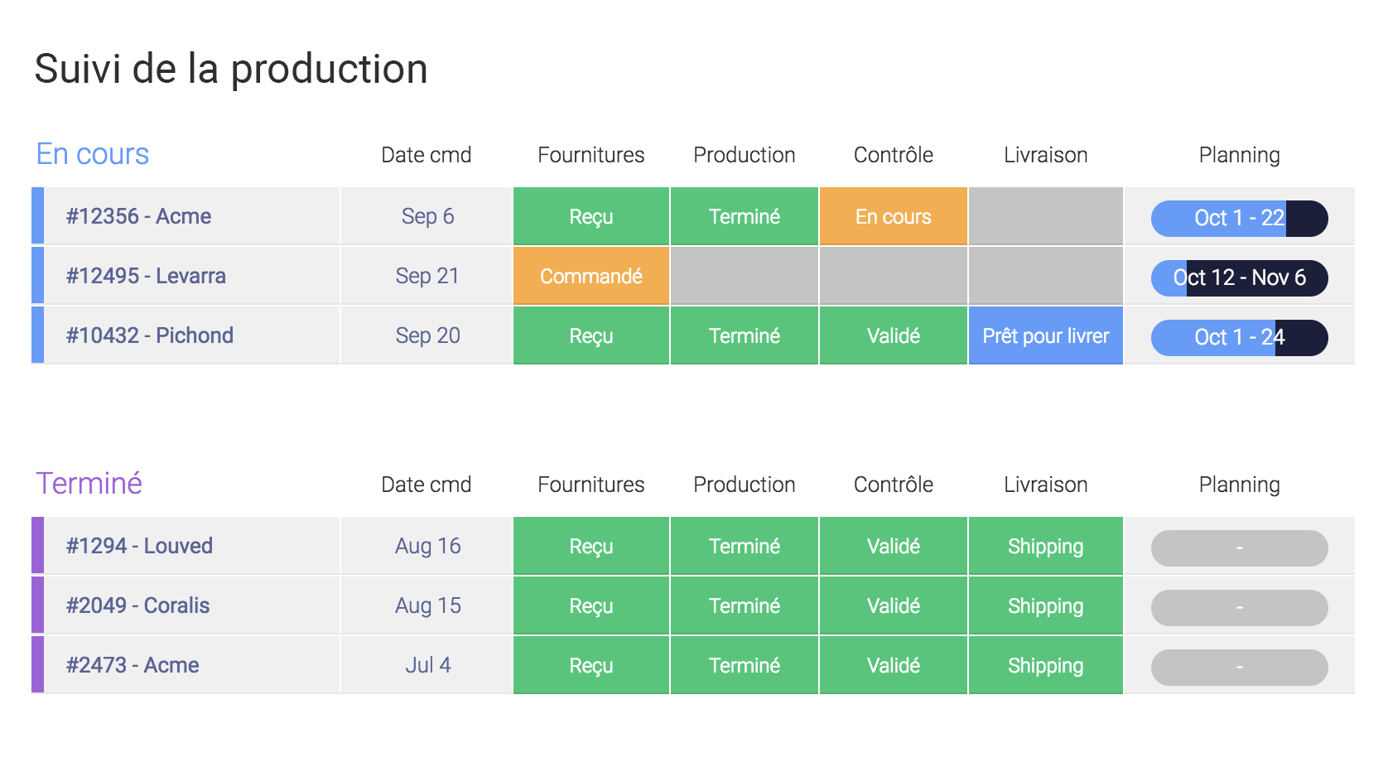This screenshot has width=1388, height=767.
Task: Select the 'Oct 12 - Nov 6' planning bar
Action: (1239, 278)
